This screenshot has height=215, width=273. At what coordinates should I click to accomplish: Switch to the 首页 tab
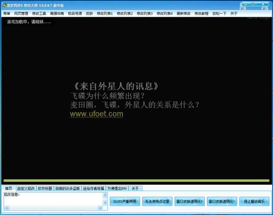8,188
